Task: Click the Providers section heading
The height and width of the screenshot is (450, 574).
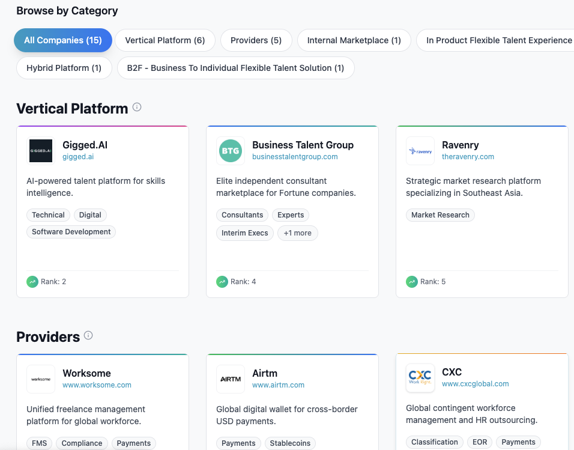Action: 48,337
